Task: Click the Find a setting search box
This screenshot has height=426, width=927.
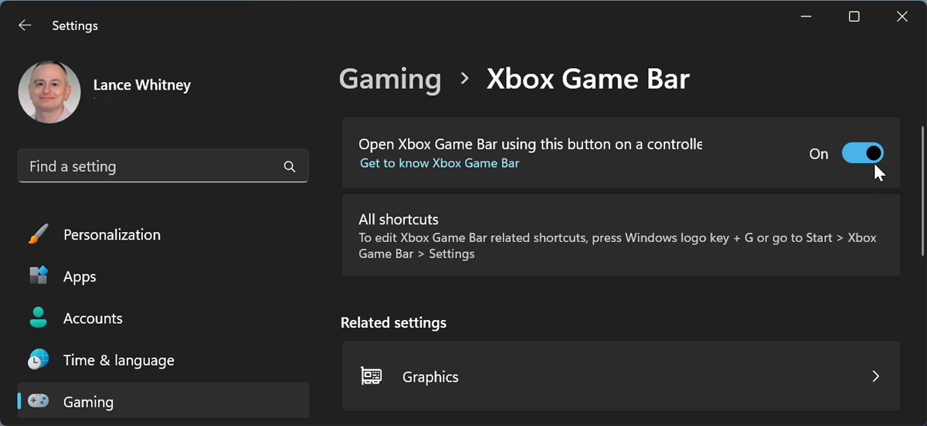Action: pyautogui.click(x=163, y=166)
